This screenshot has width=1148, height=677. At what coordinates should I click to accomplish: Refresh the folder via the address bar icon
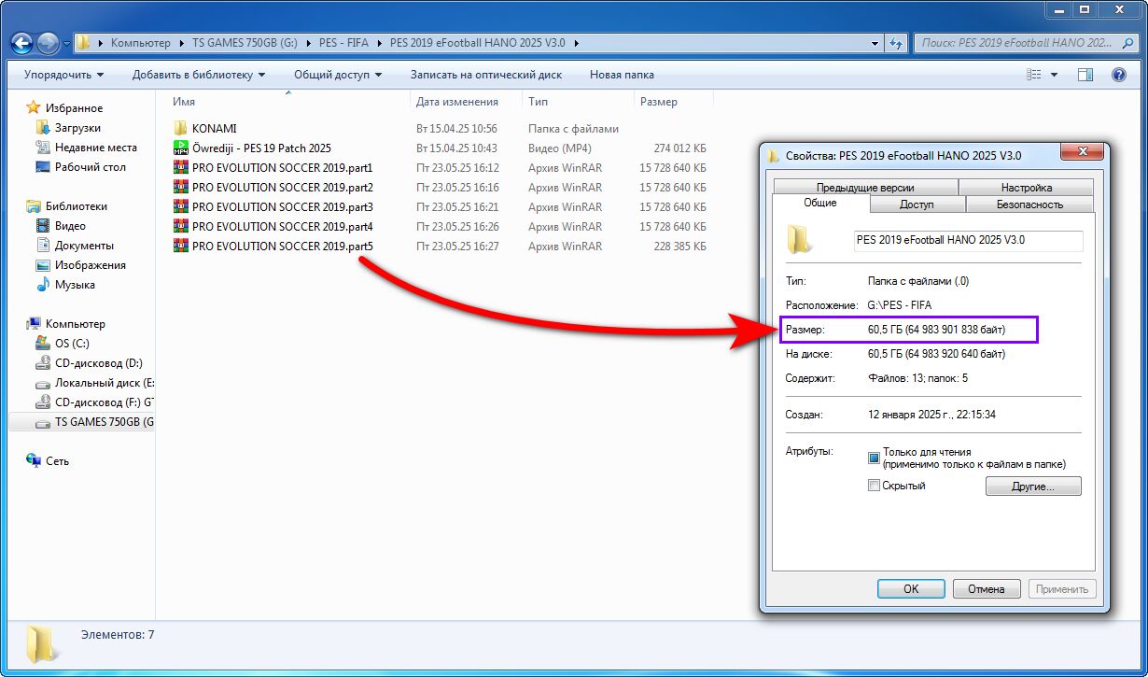point(896,43)
